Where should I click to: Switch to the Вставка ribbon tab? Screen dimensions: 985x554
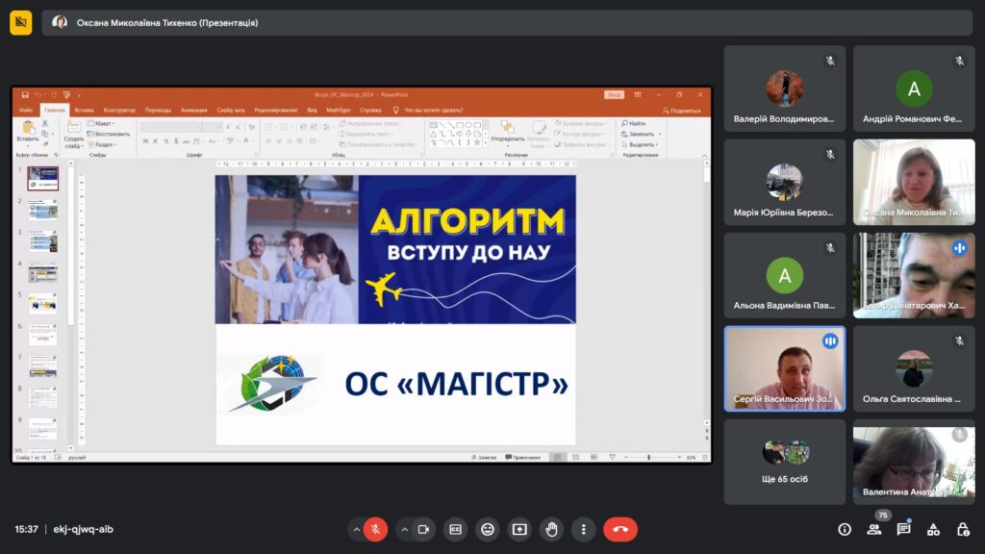coord(84,111)
